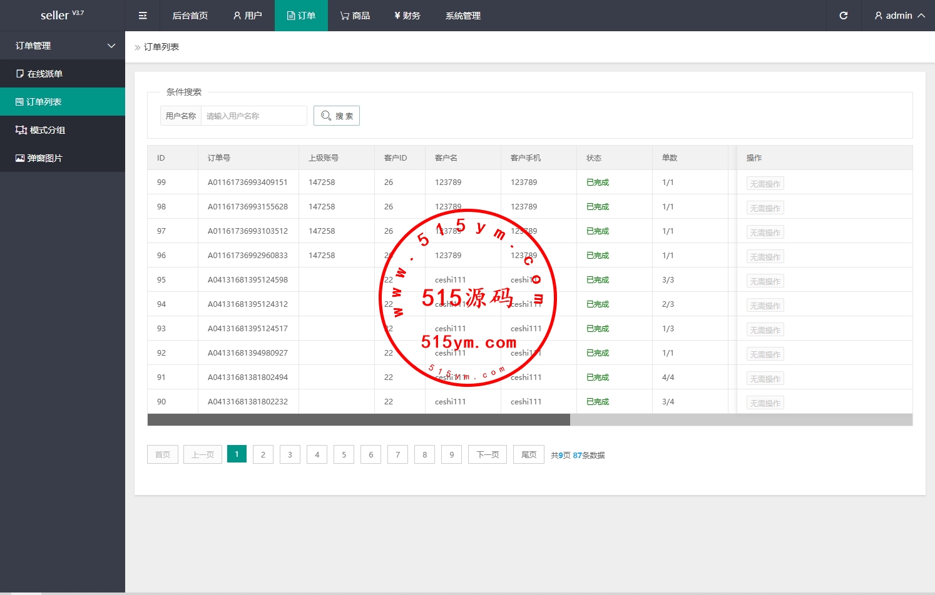Image resolution: width=935 pixels, height=595 pixels.
Task: Select 模式分组 in the sidebar
Action: pos(47,130)
